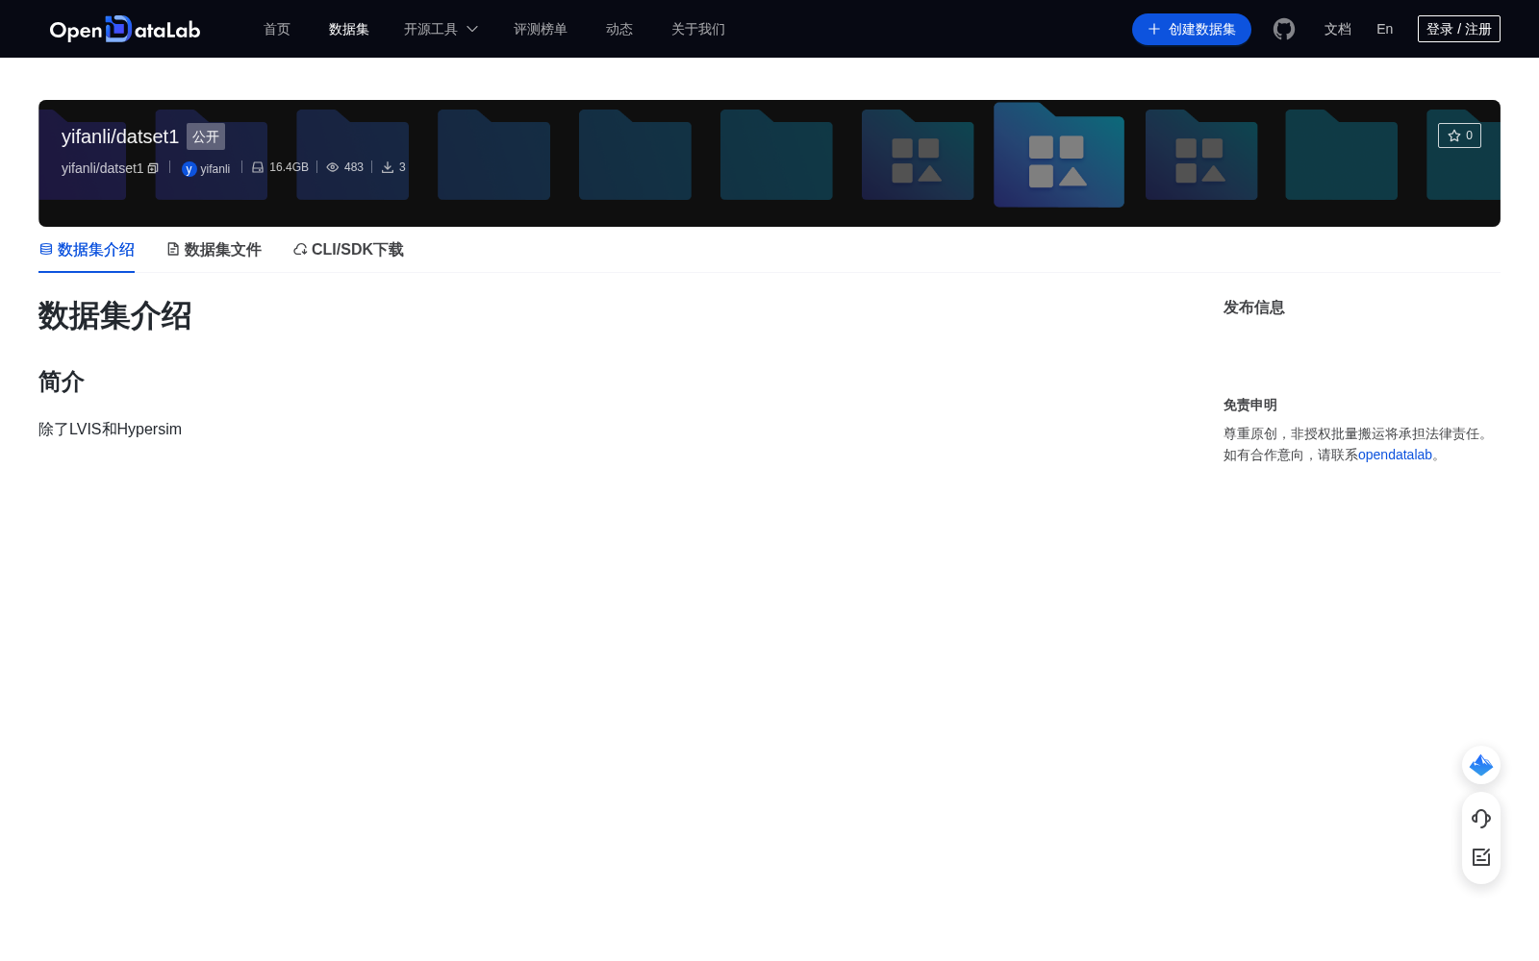The image size is (1539, 961).
Task: Open 评测榜单 in the navigation bar
Action: click(x=541, y=29)
